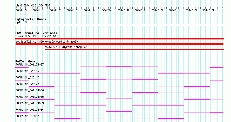The width and height of the screenshot is (231, 122).
Task: Open variant label esv3616926 (1000GenomesConsortiumPhase3)
Action: (x=47, y=42)
